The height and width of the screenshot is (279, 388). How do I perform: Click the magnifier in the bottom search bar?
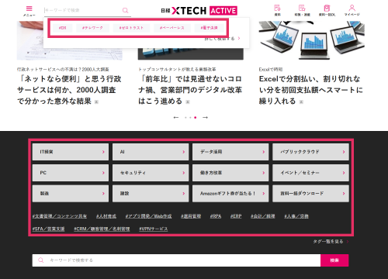[x=40, y=260]
